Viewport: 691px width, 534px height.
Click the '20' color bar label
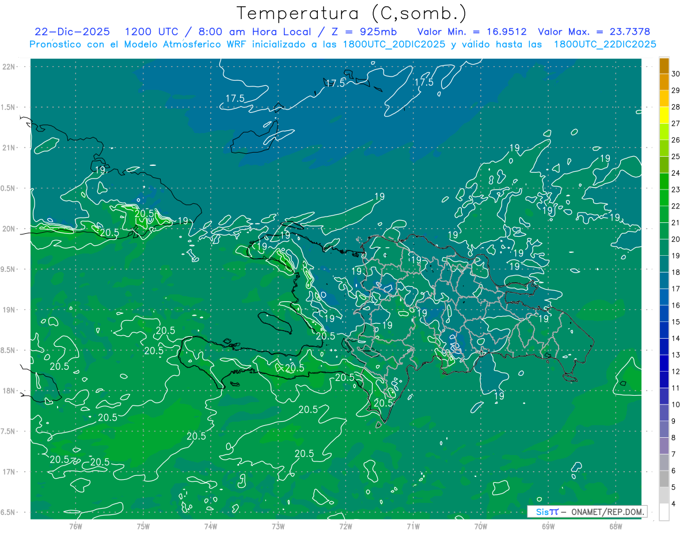tap(676, 239)
